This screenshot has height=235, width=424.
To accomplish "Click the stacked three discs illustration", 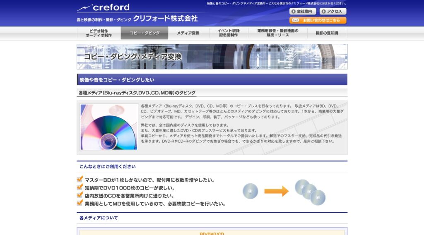I will [310, 192].
